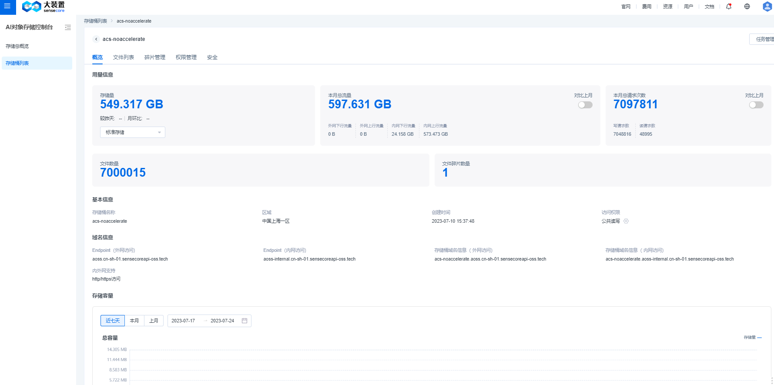Click the hamburger menu icon in top-left

coord(7,7)
